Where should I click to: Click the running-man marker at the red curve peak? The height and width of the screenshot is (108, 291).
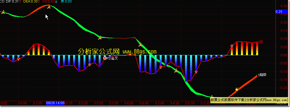[x=49, y=7]
